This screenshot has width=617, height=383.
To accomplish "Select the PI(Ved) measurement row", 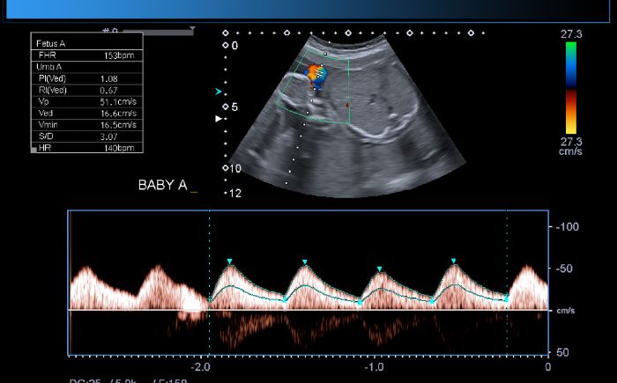I will [x=86, y=78].
